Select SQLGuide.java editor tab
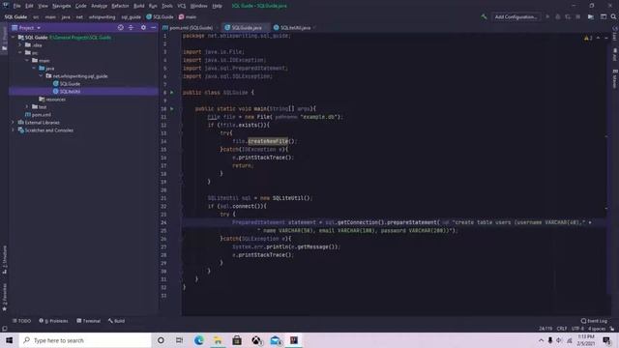The image size is (619, 348). pos(246,28)
